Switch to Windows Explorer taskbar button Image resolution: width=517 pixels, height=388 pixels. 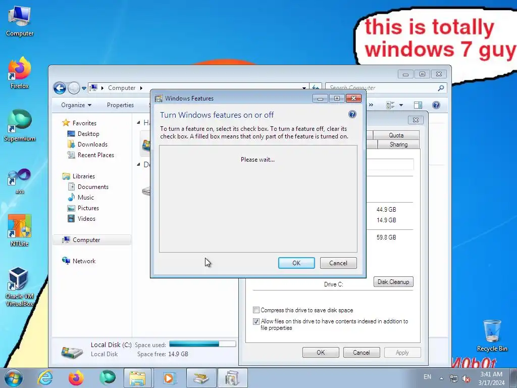coord(137,378)
